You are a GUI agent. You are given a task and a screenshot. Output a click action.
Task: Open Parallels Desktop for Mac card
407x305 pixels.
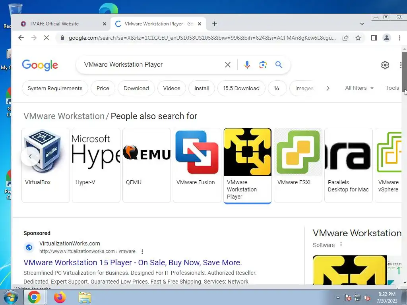[x=349, y=165]
